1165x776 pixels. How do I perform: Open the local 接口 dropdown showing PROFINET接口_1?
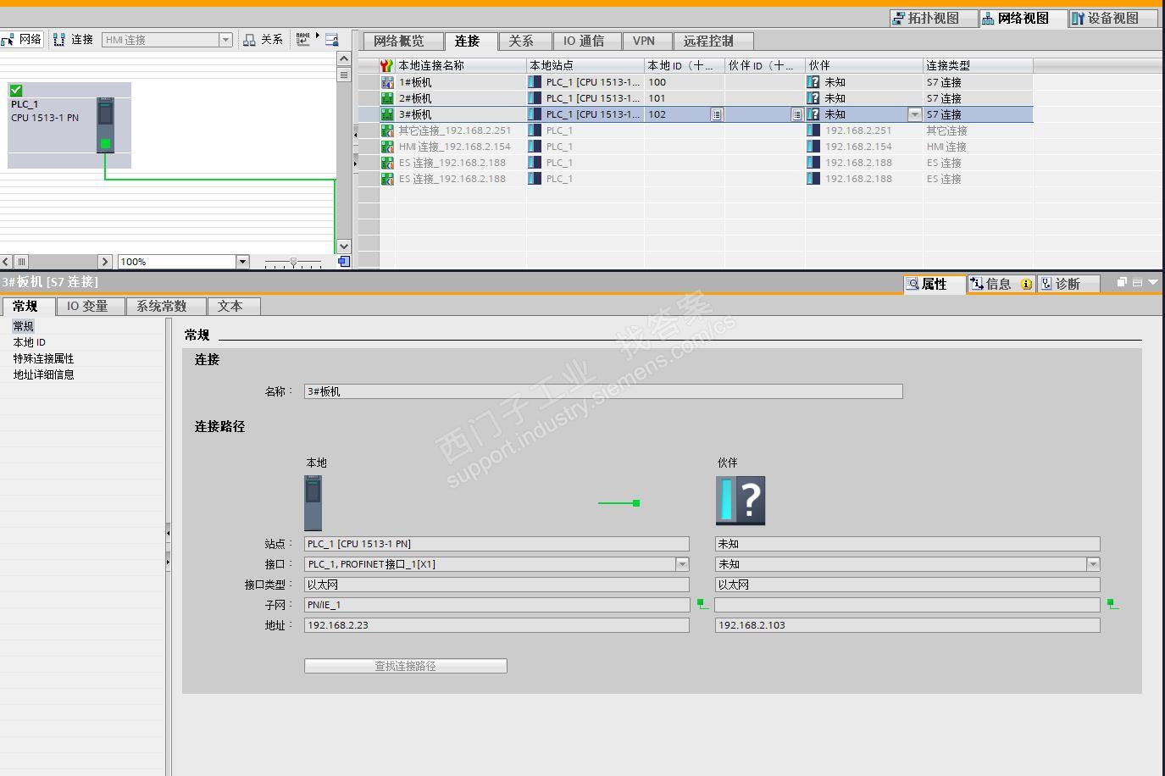click(682, 564)
